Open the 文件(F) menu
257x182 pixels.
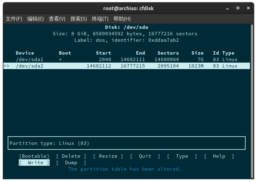pyautogui.click(x=14, y=19)
